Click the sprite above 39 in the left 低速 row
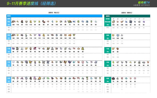This screenshot has height=98, width=157. click(57, 78)
